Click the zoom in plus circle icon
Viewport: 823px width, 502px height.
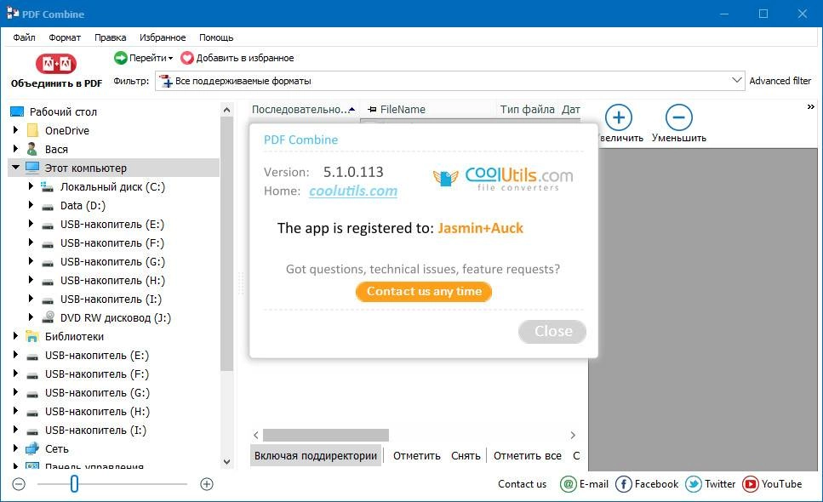coord(618,117)
